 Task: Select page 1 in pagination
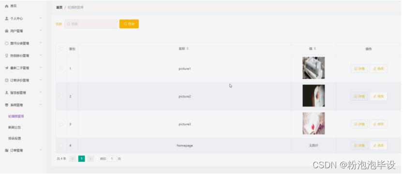coord(81,159)
